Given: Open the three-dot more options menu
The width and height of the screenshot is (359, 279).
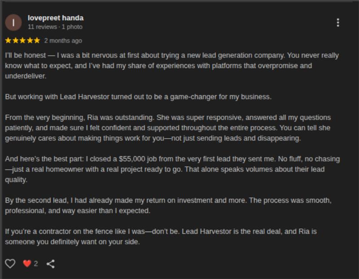Looking at the screenshot, I should pos(338,23).
